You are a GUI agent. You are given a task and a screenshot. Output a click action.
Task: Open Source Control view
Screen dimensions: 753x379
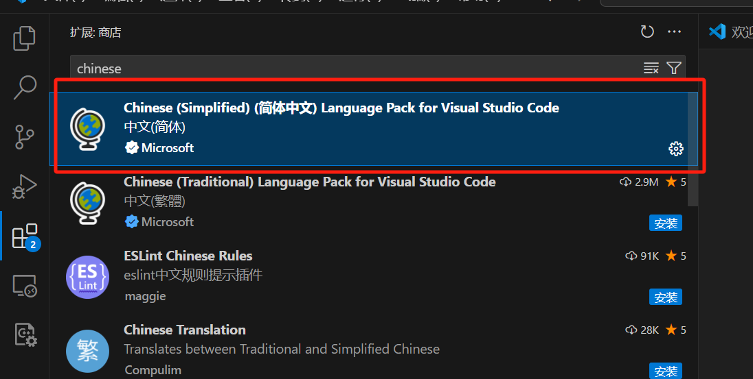point(24,137)
